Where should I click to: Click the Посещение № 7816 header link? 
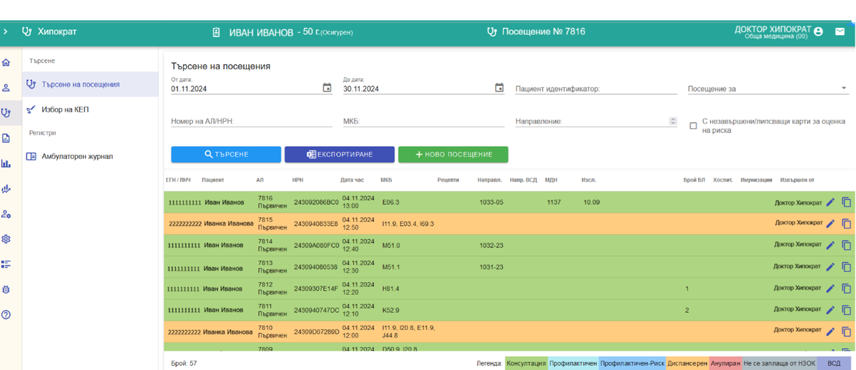pos(536,32)
